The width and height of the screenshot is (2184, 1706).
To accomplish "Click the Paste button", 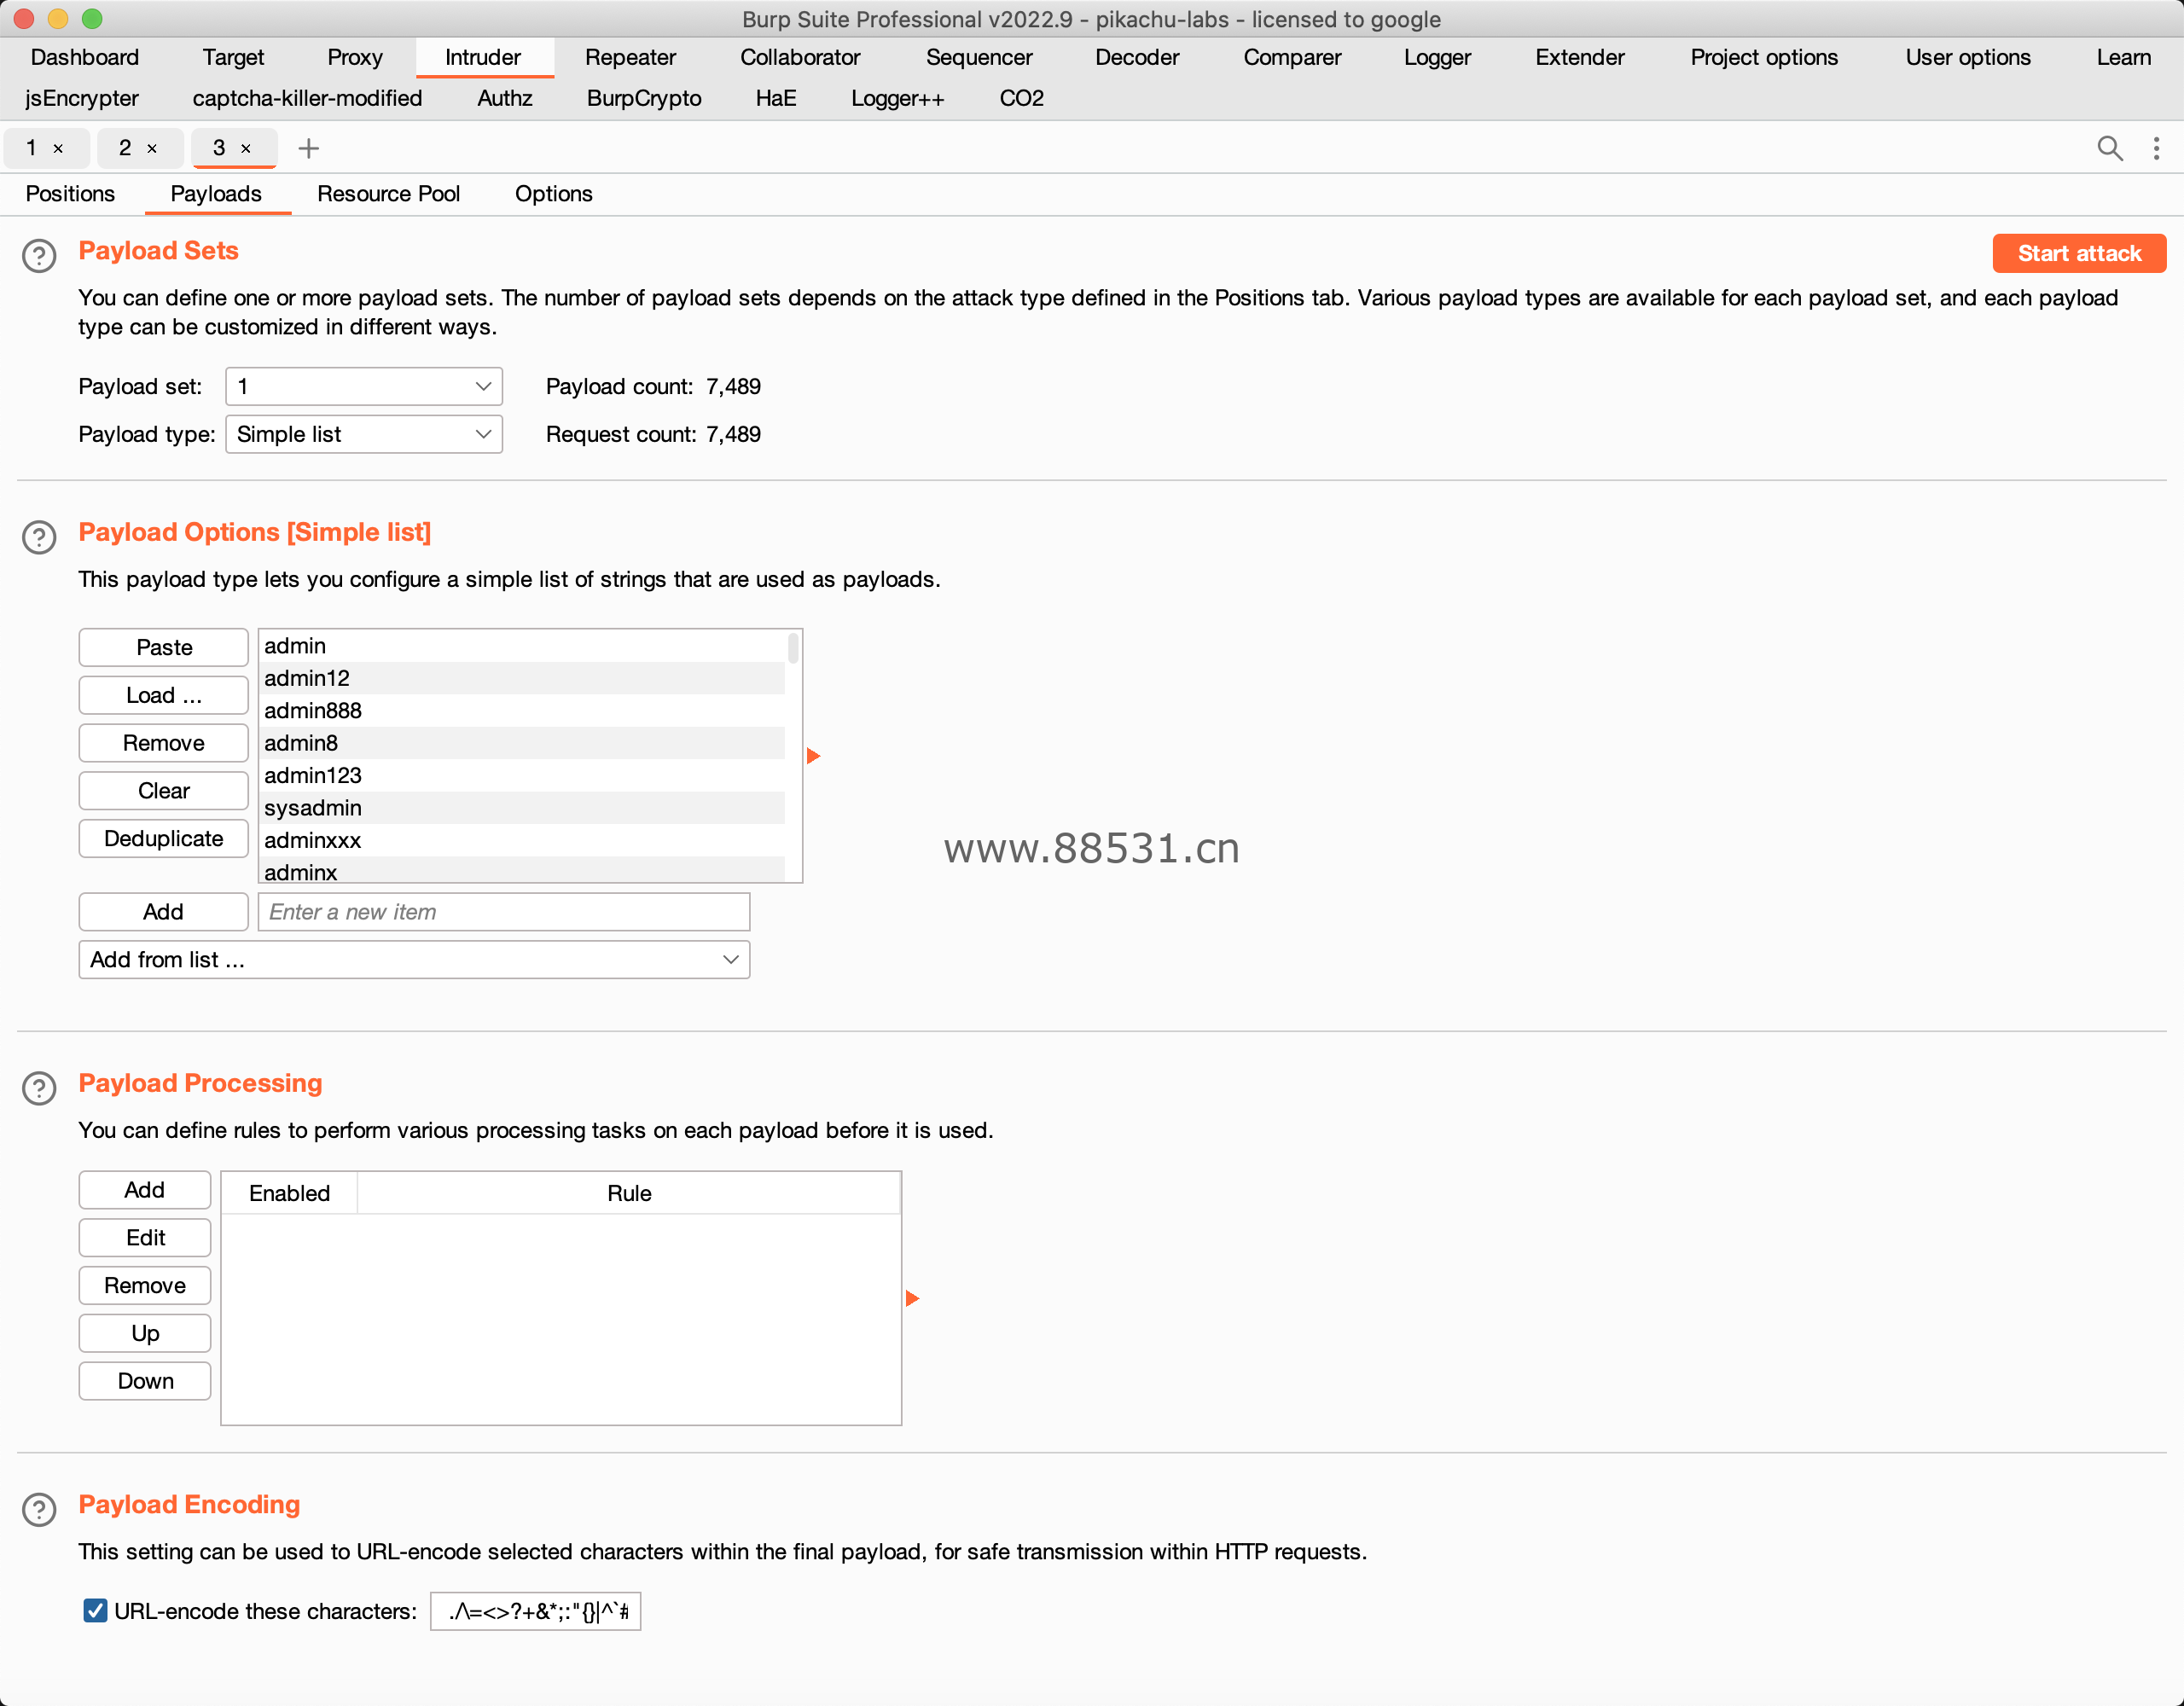I will [x=164, y=647].
